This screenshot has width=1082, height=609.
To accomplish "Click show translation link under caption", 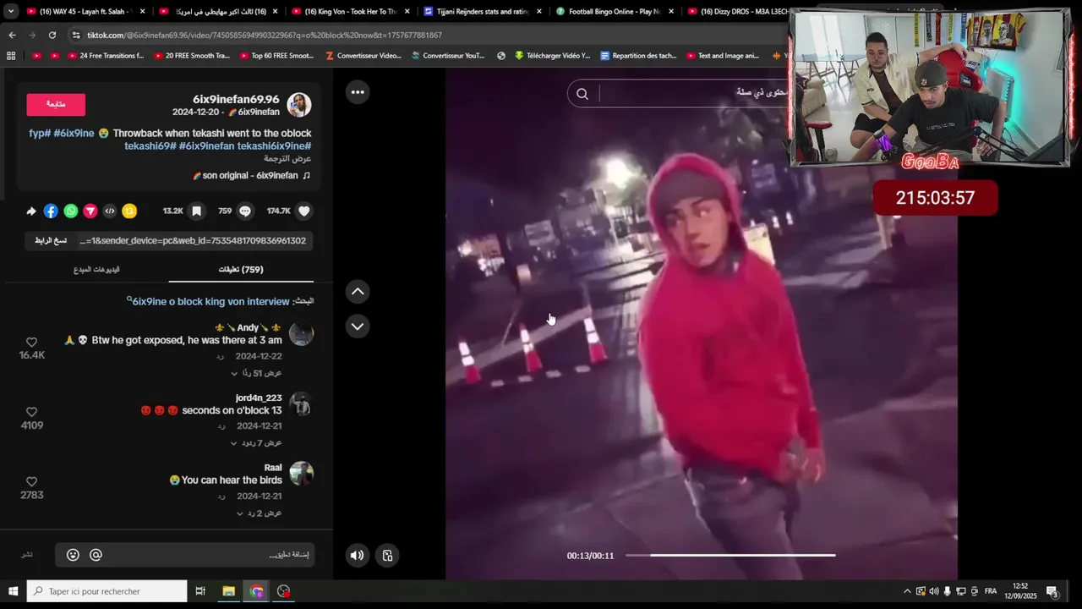I will click(x=287, y=159).
